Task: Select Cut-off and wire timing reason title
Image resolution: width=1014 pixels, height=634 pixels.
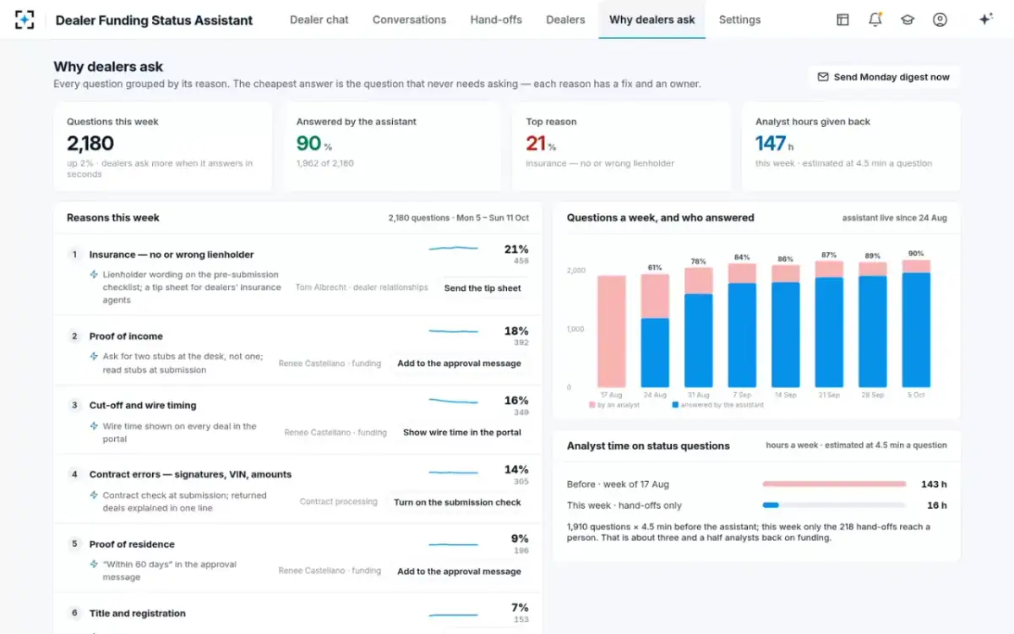Action: pos(143,406)
